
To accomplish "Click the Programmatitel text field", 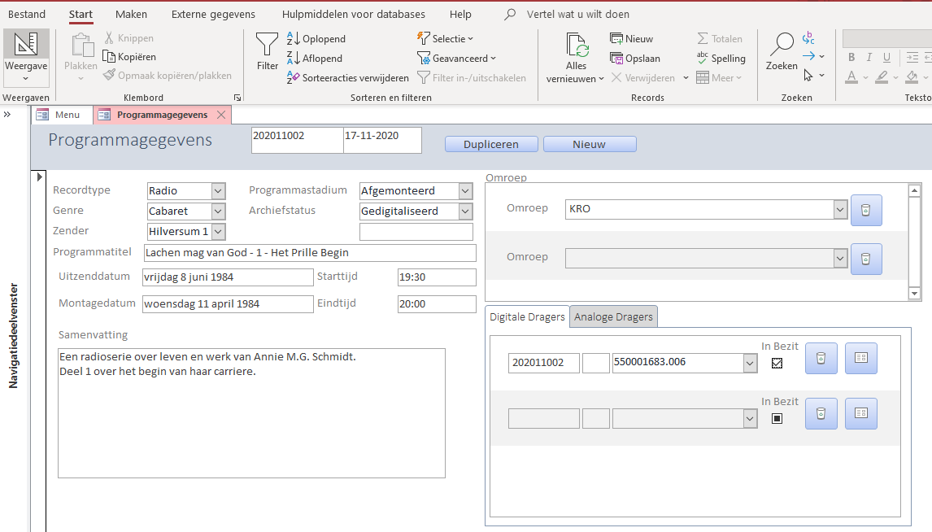I will tap(309, 253).
